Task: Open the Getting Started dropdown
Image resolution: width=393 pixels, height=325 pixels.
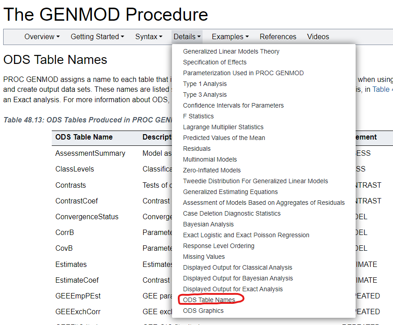Action: point(97,37)
